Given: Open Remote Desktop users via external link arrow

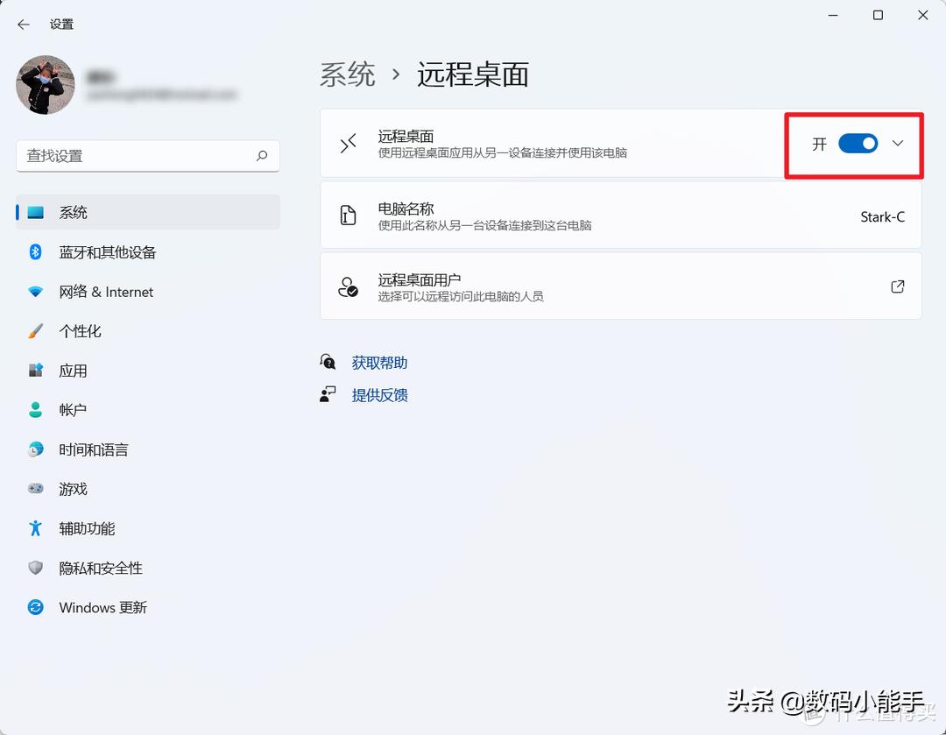Looking at the screenshot, I should pyautogui.click(x=897, y=286).
